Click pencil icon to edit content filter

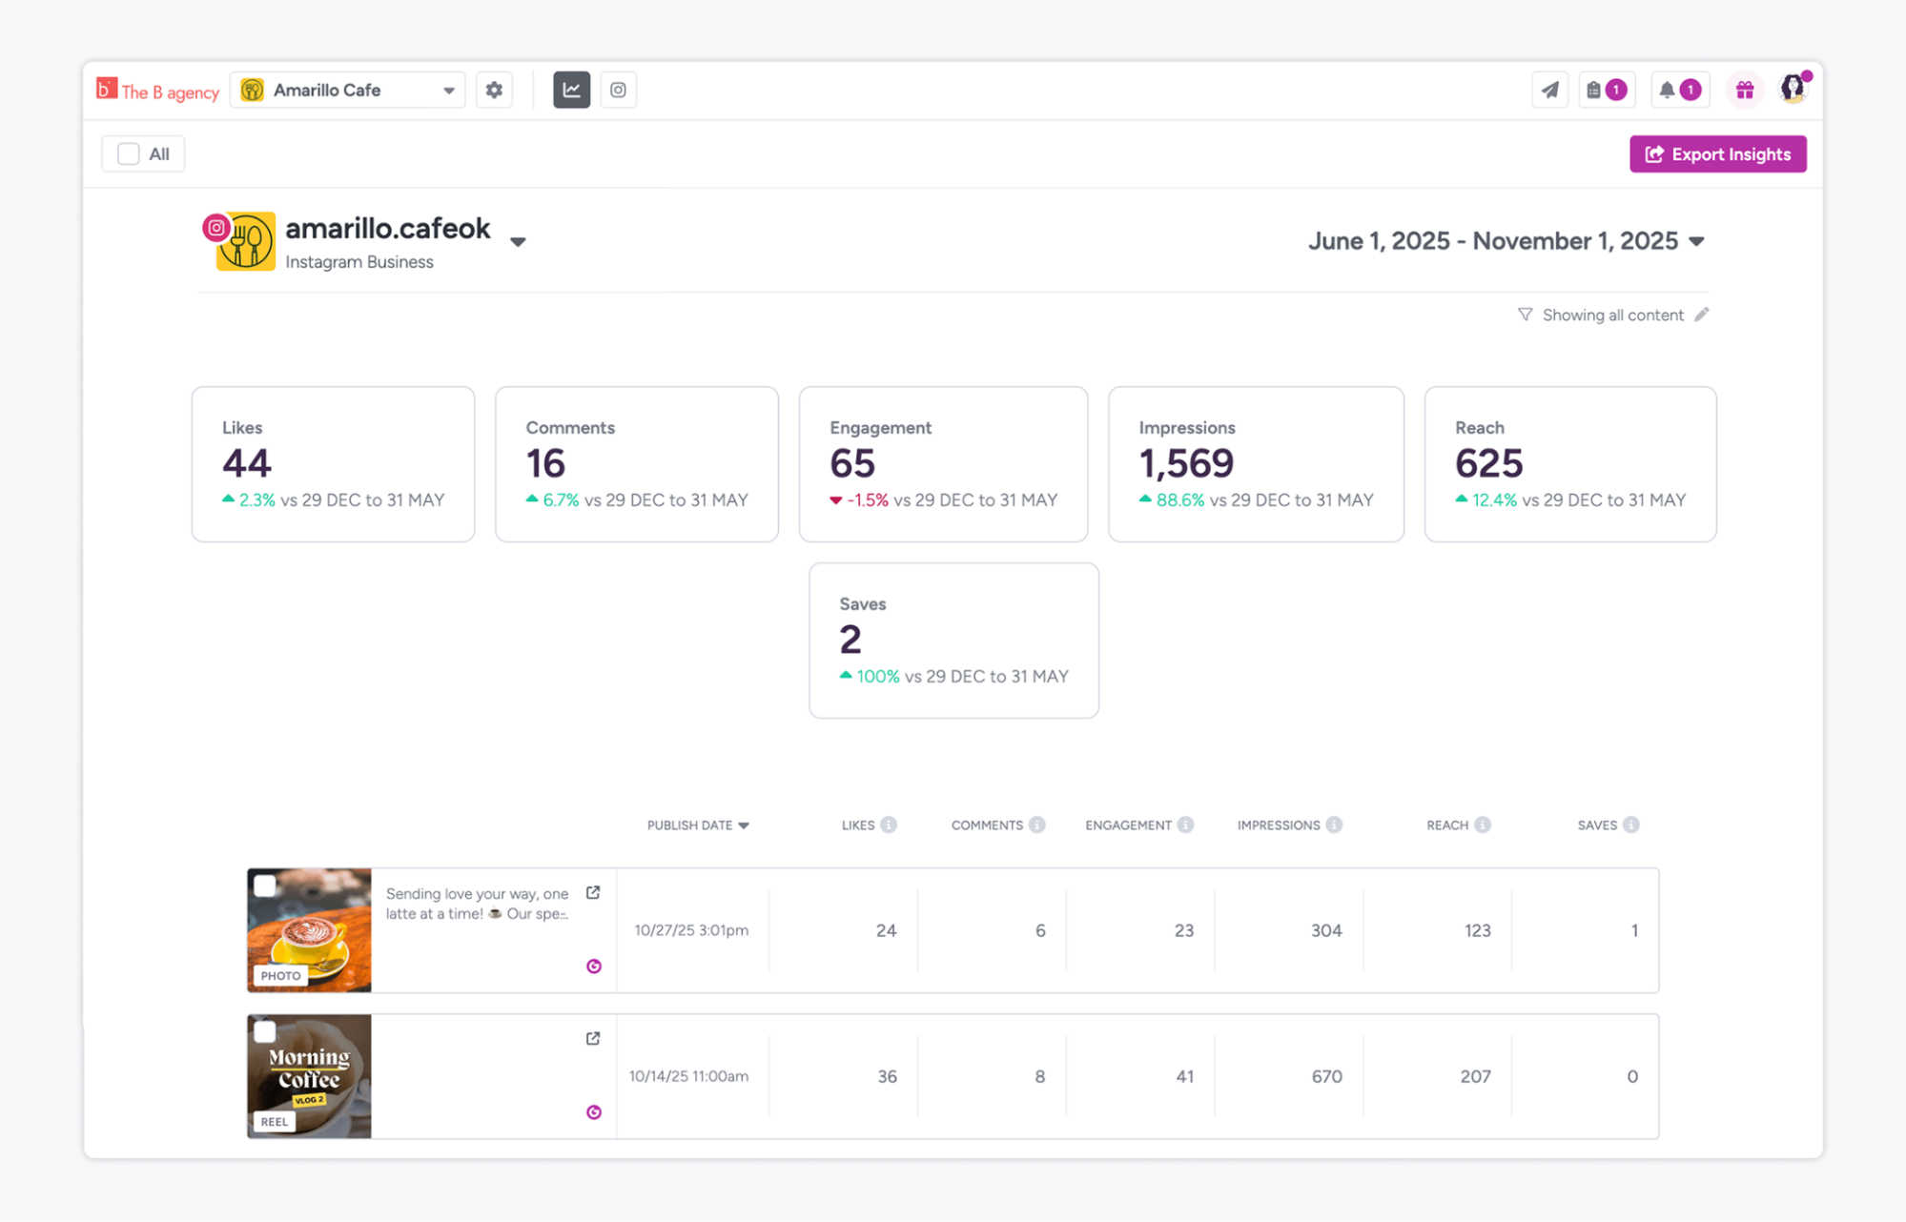pos(1702,315)
